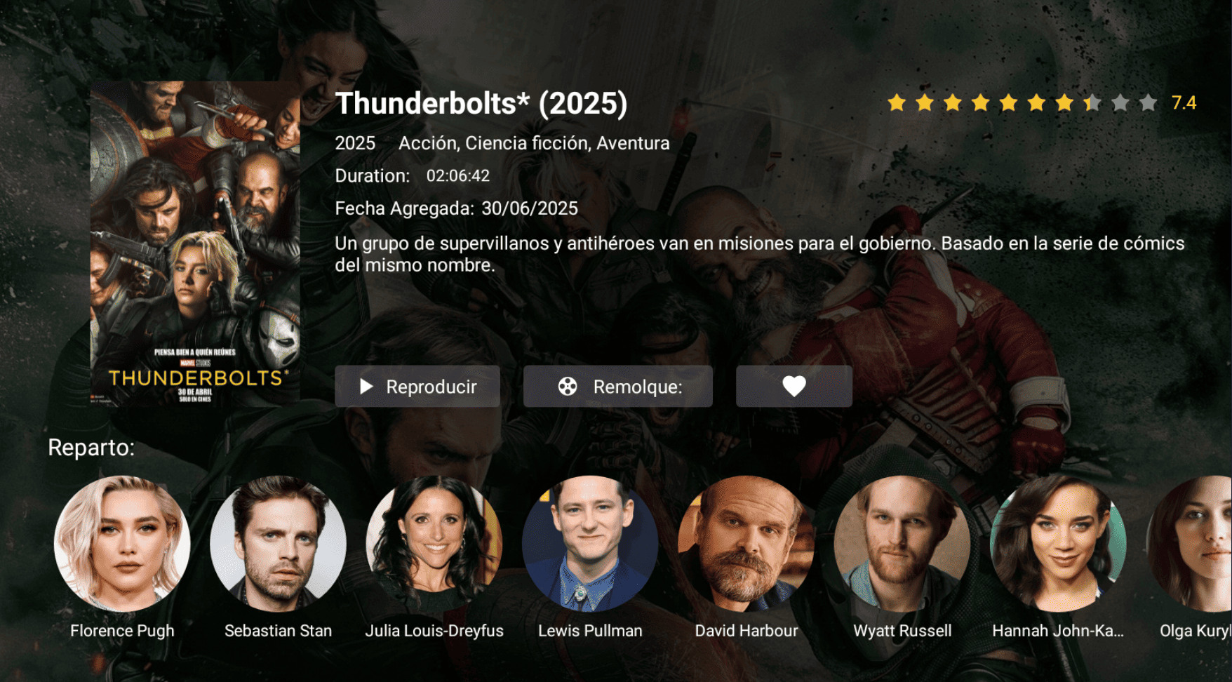Click the fifth gold rating star
This screenshot has height=682, width=1232.
tap(1008, 103)
